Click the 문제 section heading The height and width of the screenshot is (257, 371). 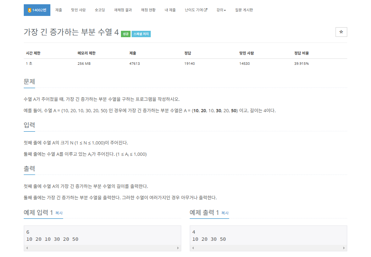(29, 82)
